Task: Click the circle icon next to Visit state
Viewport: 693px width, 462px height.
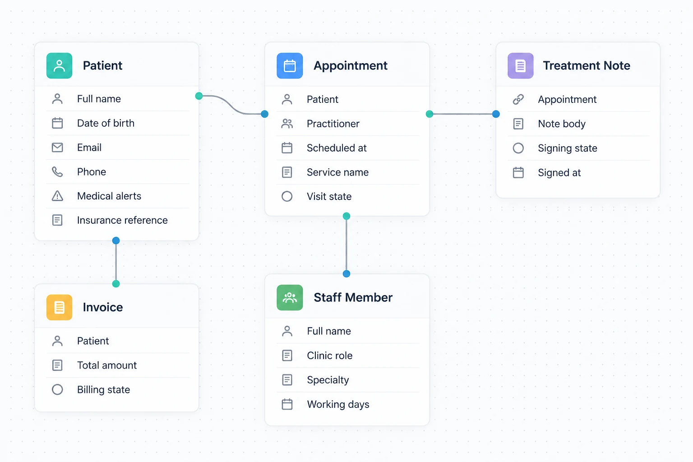Action: pos(287,196)
